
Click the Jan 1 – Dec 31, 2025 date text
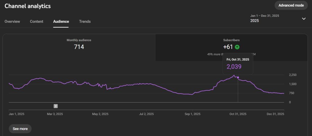264,16
